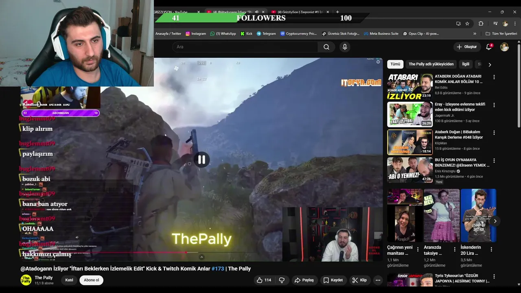Image resolution: width=521 pixels, height=293 pixels.
Task: Open the YouTube account avatar menu
Action: click(x=504, y=47)
